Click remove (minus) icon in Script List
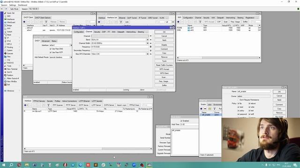 pyautogui.click(x=205, y=109)
